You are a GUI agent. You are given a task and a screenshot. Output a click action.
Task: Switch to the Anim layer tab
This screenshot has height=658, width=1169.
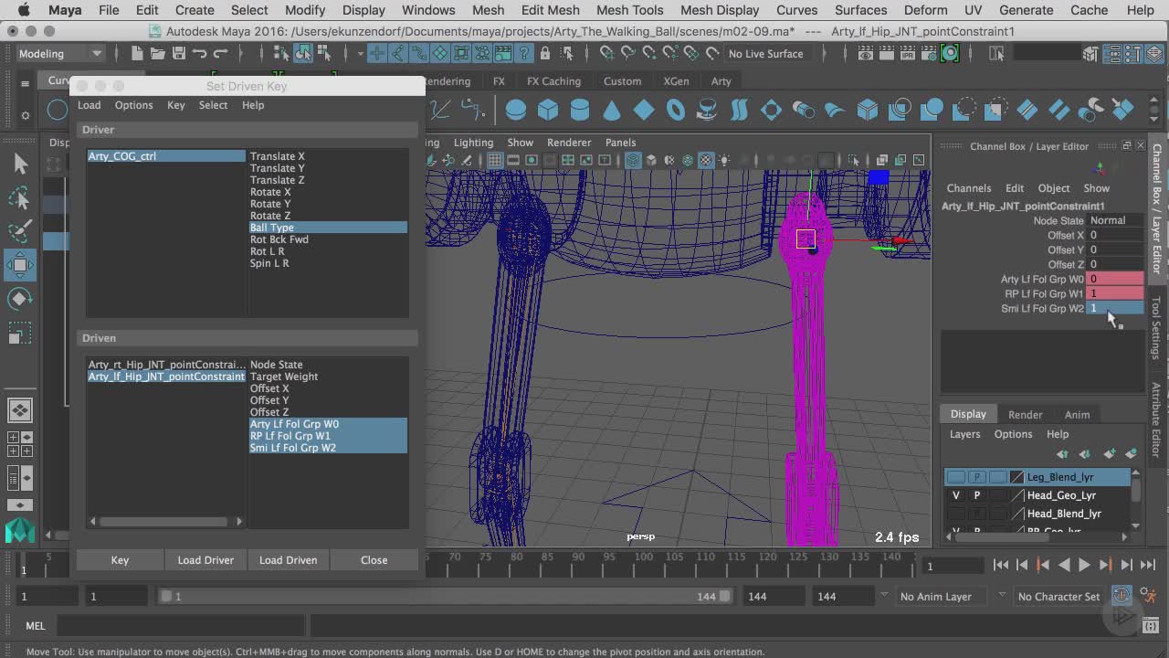(1077, 414)
